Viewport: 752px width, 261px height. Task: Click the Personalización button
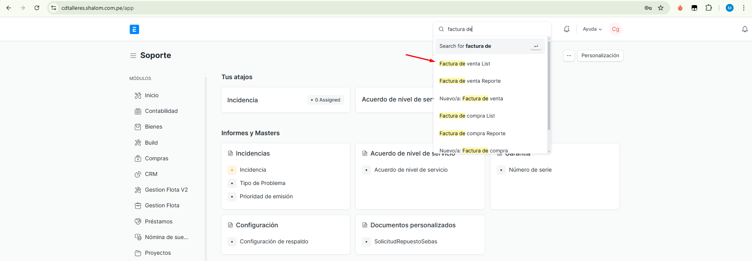tap(600, 56)
